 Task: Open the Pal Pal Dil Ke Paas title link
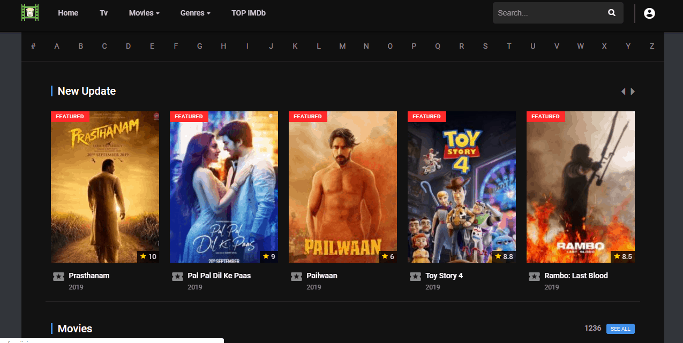click(219, 276)
